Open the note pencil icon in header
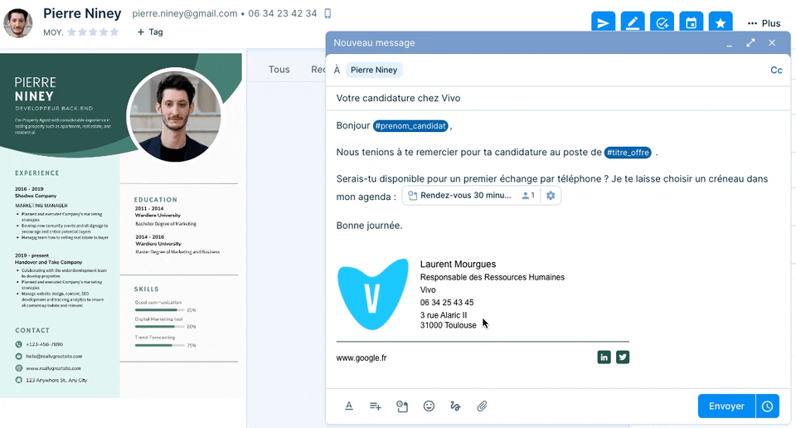Screen dimensions: 796x428 click(x=633, y=22)
